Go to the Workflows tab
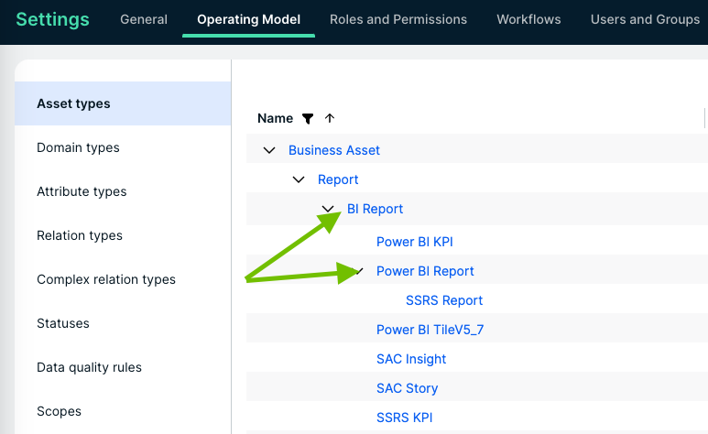 pyautogui.click(x=528, y=19)
